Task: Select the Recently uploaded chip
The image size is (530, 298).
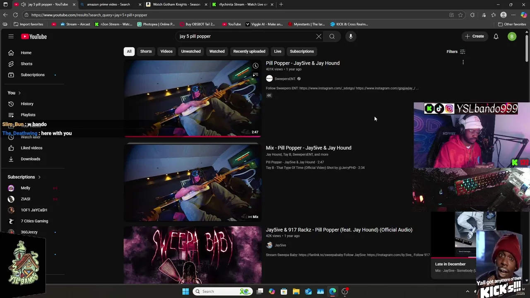Action: [x=249, y=51]
